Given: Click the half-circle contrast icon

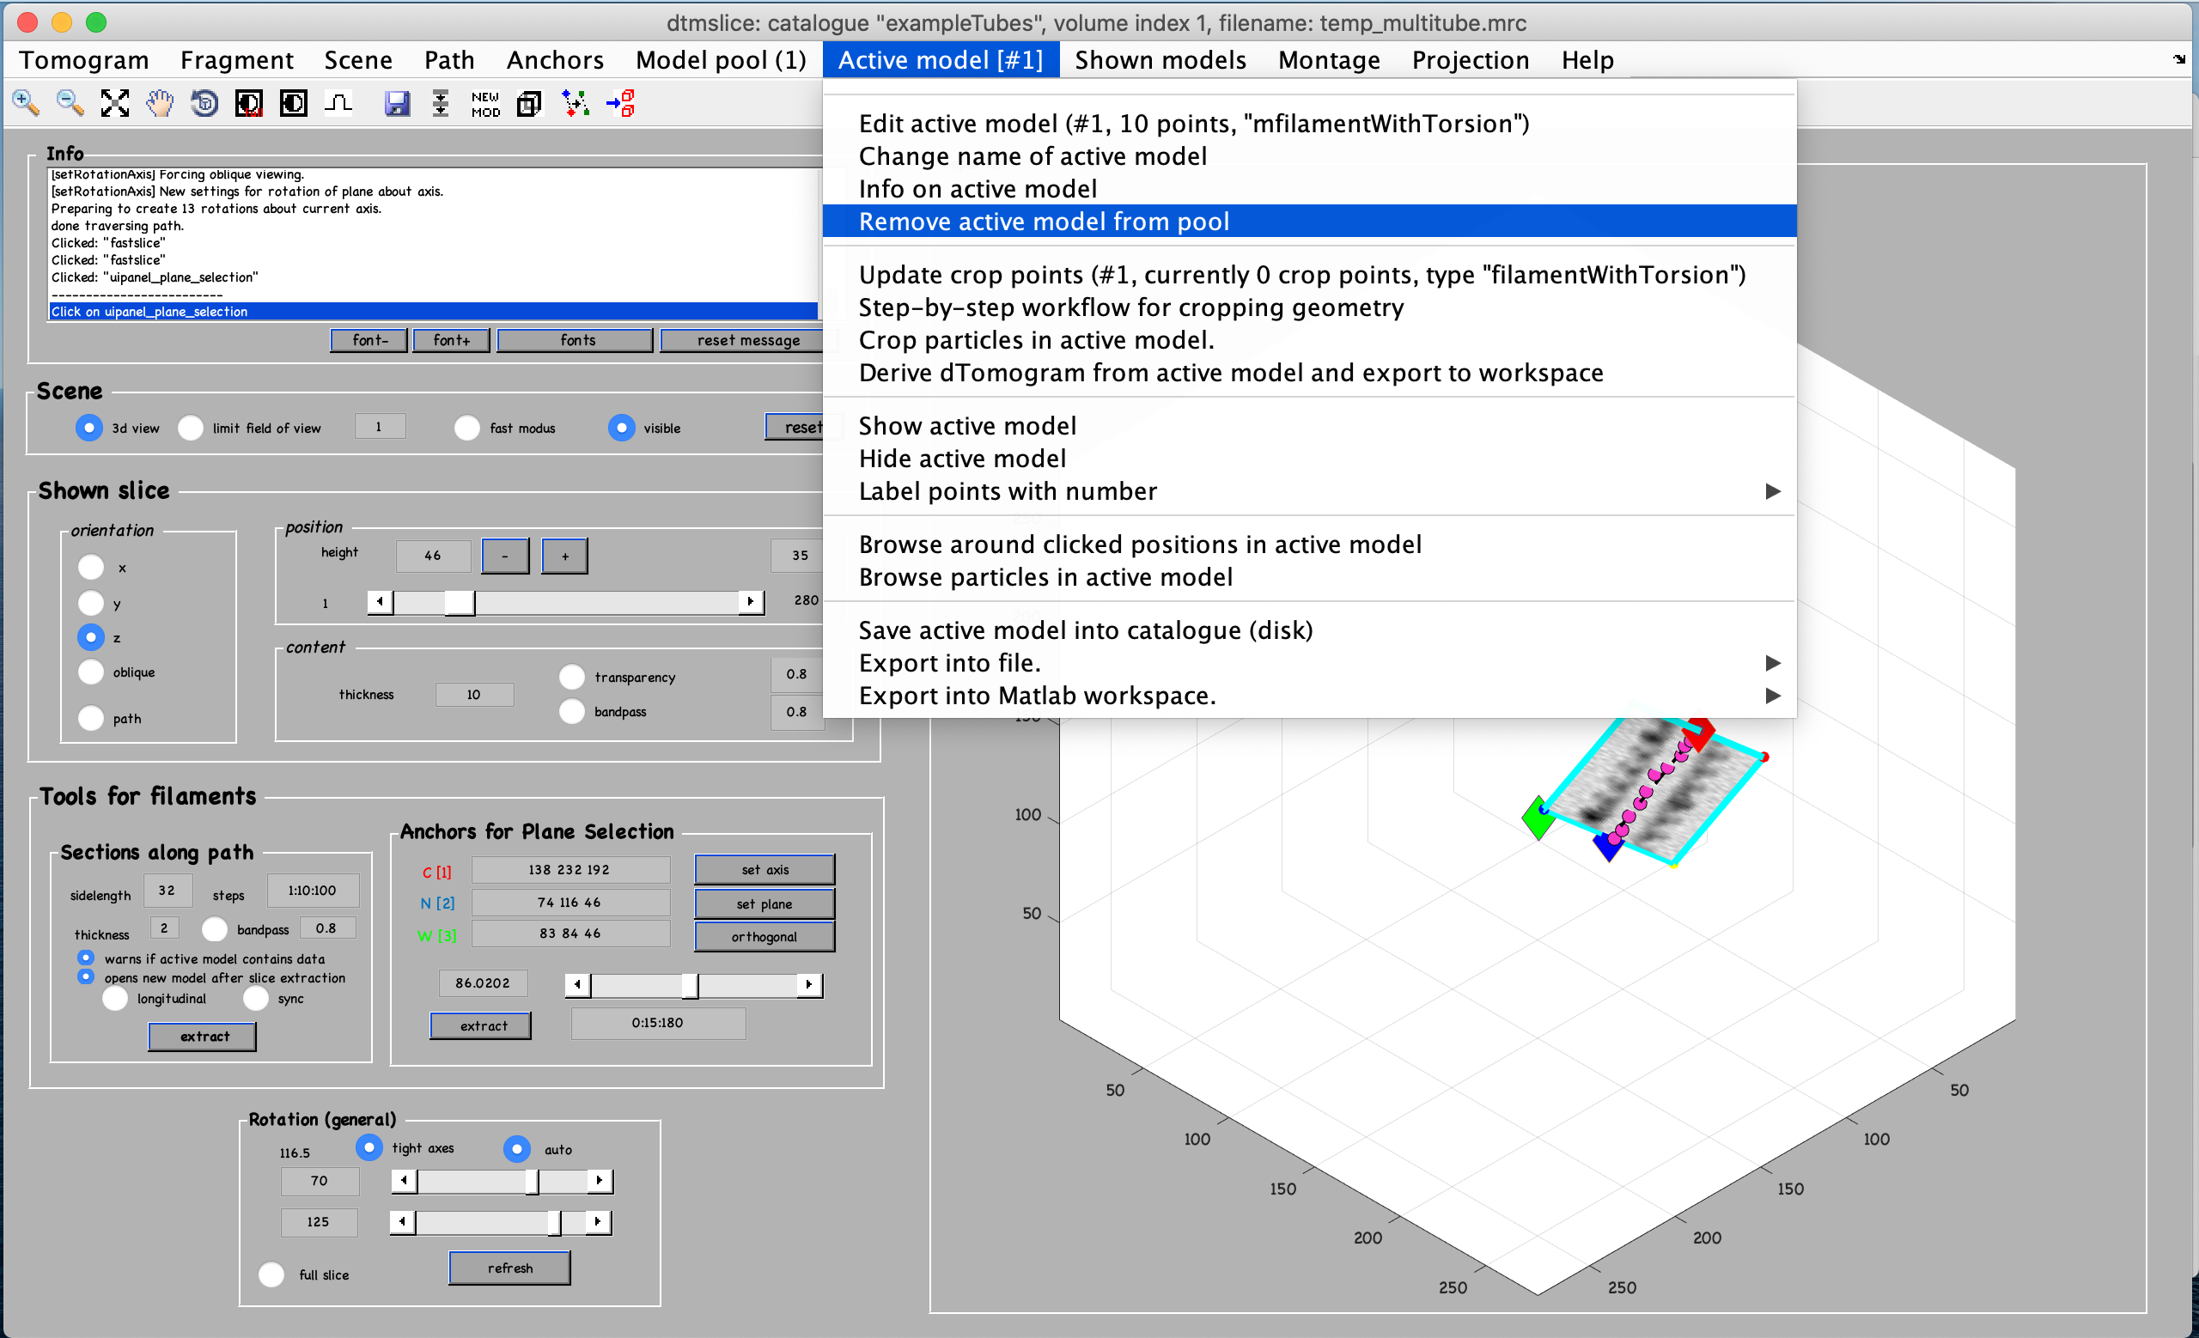Looking at the screenshot, I should point(294,102).
